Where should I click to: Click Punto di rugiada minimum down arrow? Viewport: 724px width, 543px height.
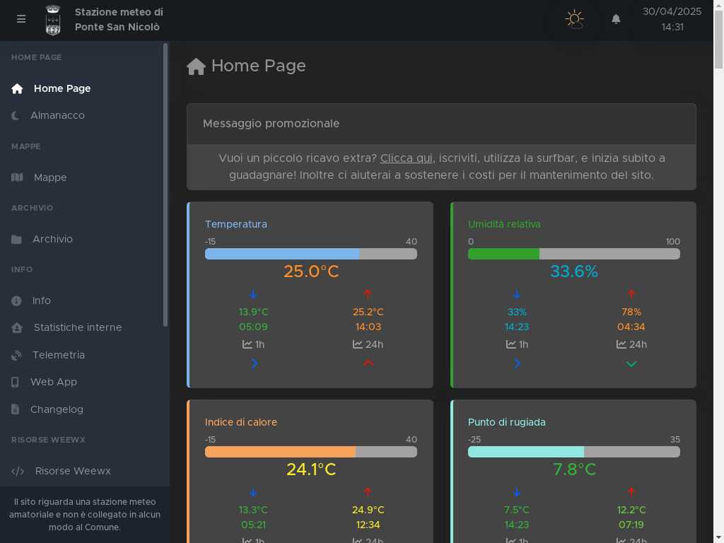[x=517, y=492]
